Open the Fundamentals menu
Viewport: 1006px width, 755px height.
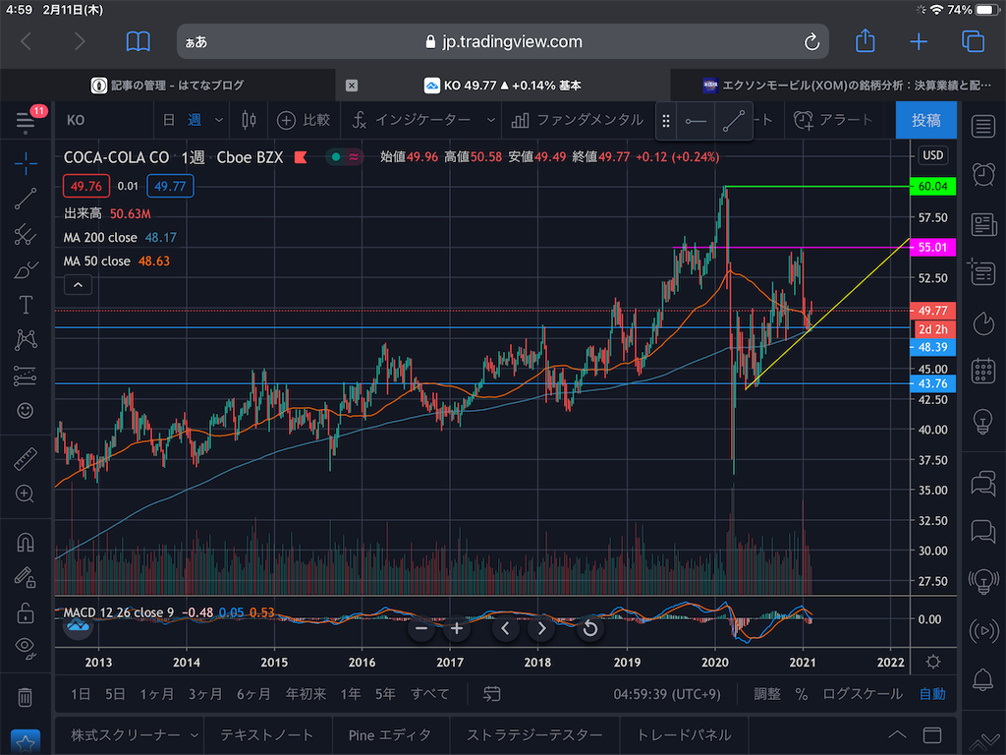click(x=577, y=120)
